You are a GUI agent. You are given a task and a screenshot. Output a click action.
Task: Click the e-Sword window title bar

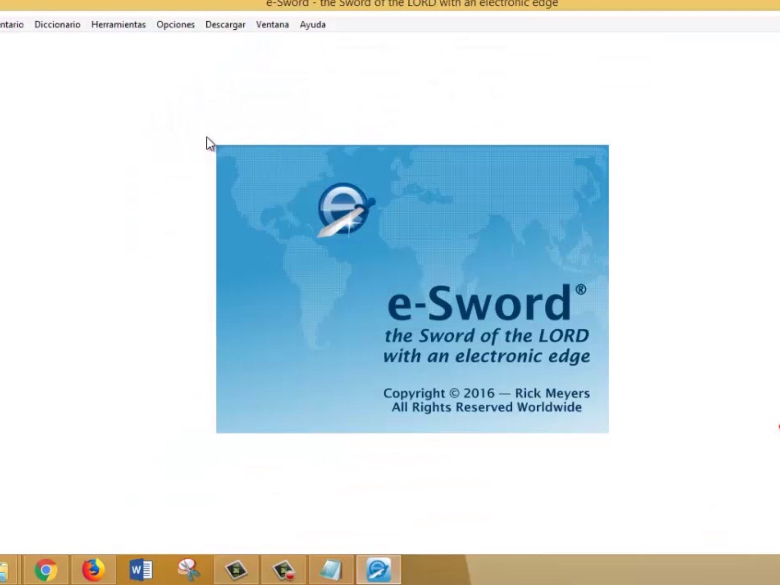412,4
